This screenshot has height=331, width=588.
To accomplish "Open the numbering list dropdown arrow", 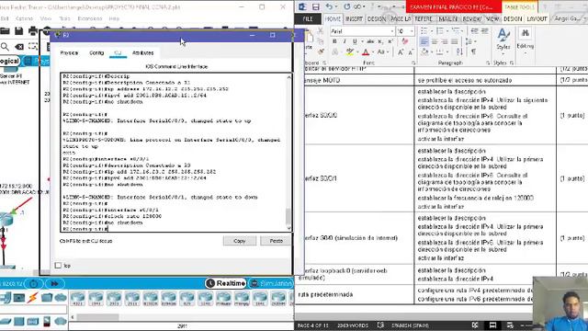I will [447, 31].
